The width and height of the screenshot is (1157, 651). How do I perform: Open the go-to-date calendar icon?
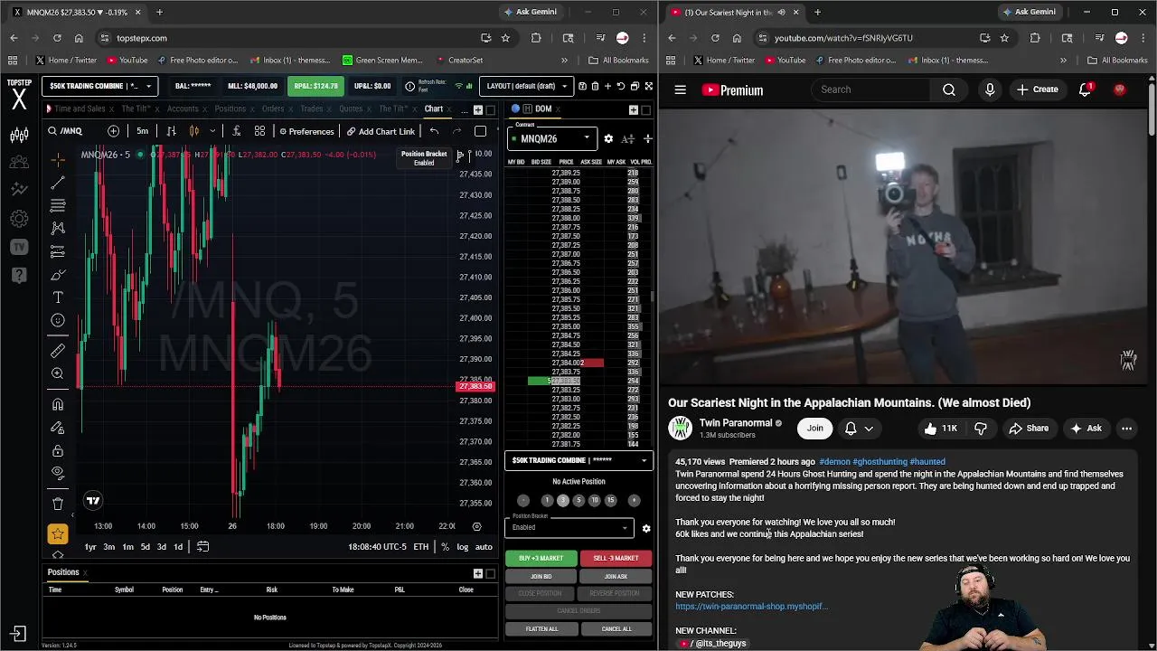pos(202,546)
